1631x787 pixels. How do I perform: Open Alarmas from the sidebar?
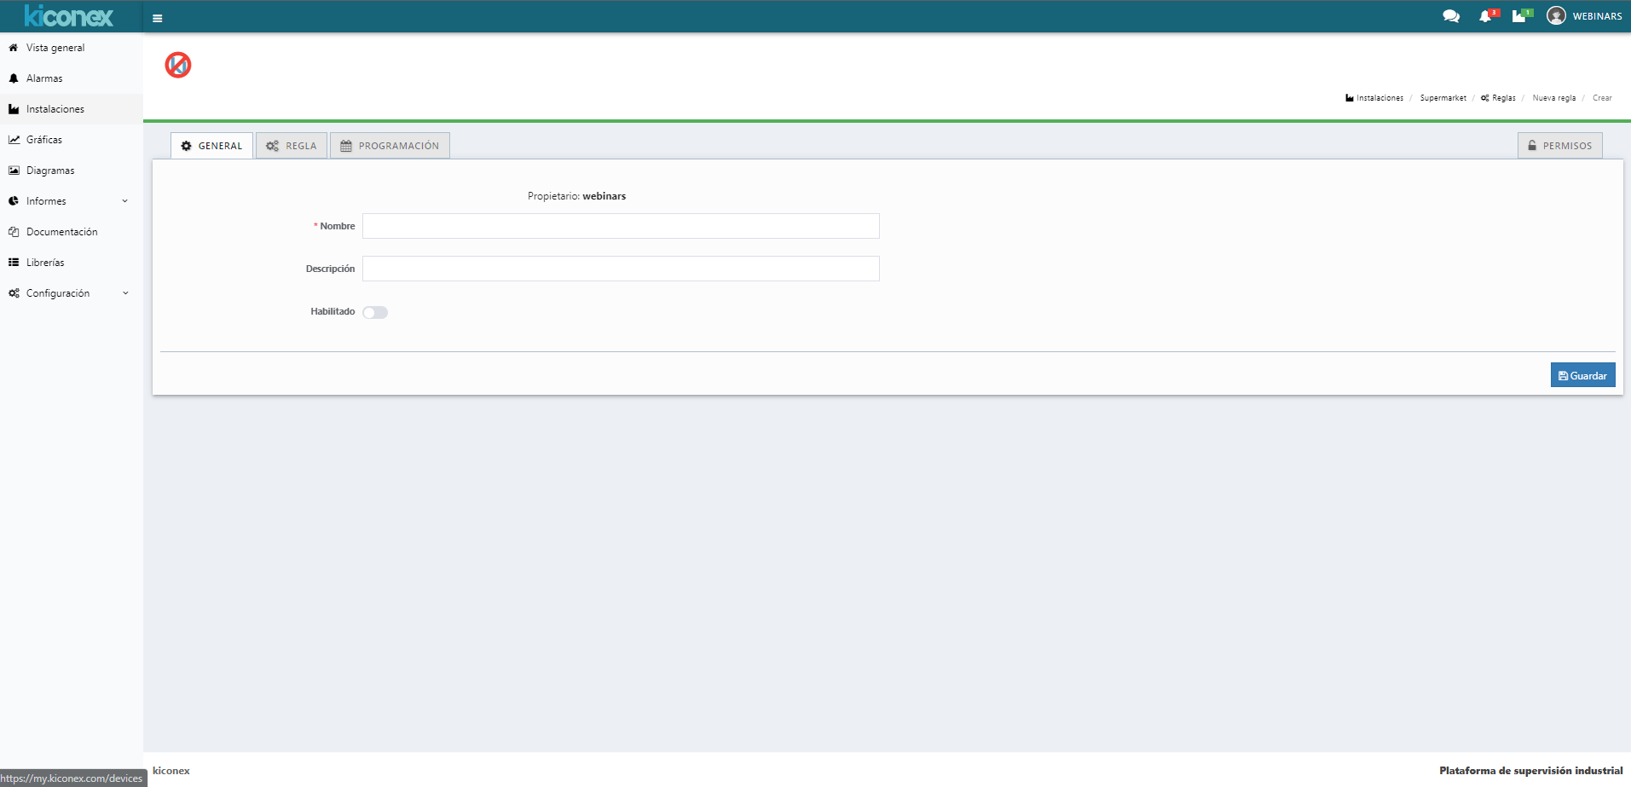[x=44, y=78]
